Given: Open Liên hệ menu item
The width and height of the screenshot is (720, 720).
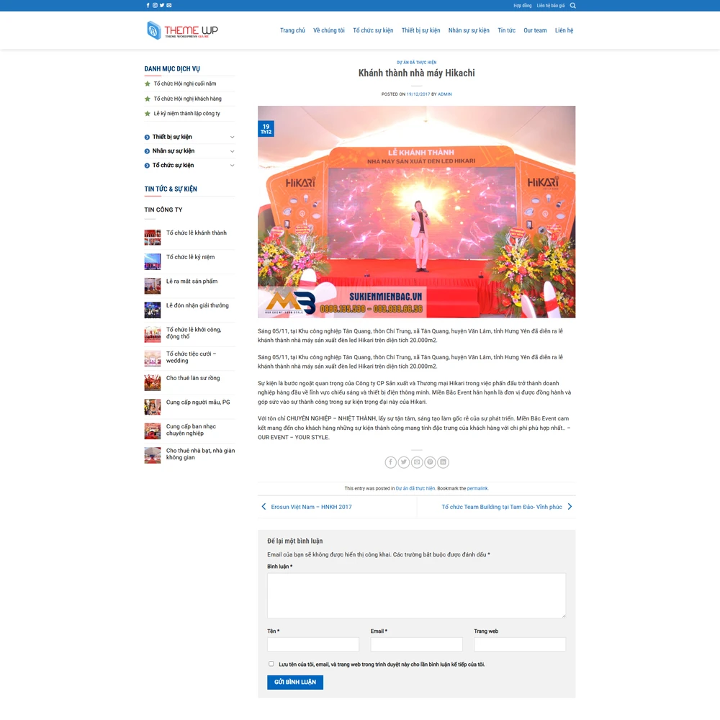Looking at the screenshot, I should tap(564, 30).
